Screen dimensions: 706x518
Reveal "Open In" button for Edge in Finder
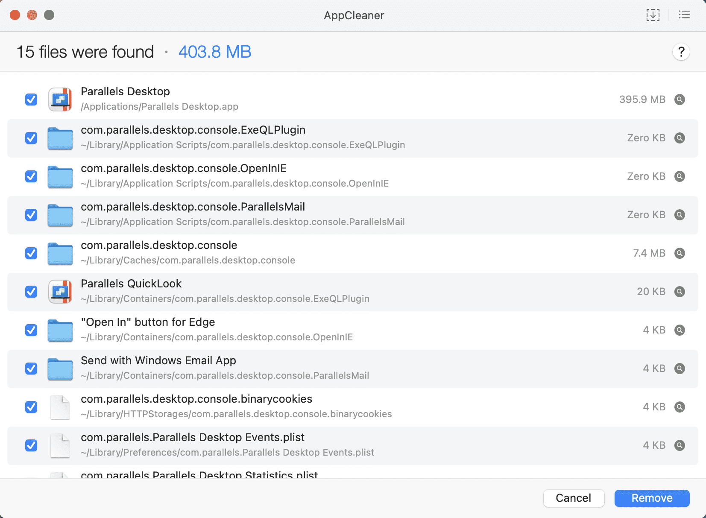(x=680, y=330)
